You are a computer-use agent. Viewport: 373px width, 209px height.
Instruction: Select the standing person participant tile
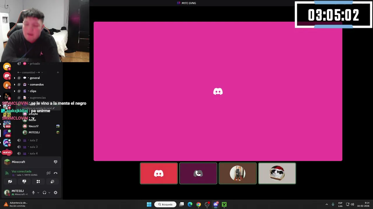click(x=237, y=173)
